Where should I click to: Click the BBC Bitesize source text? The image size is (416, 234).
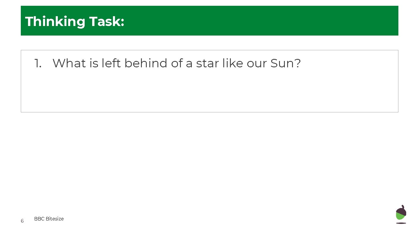pos(49,219)
